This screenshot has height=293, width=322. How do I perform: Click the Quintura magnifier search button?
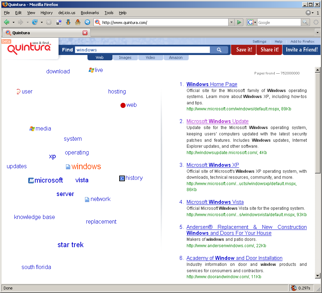[219, 50]
